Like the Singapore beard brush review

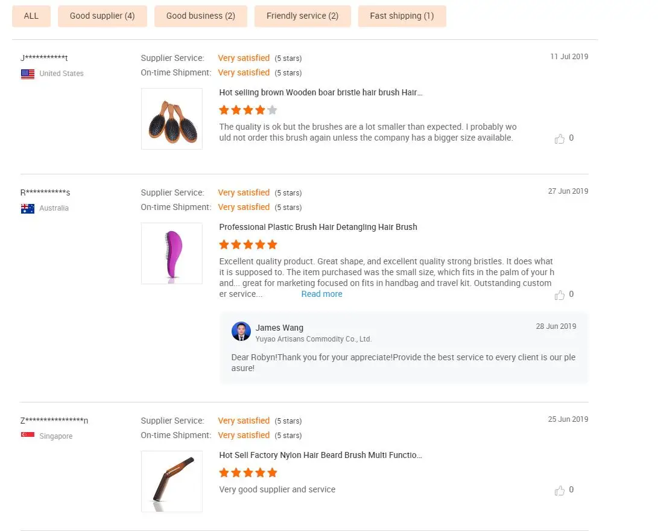tap(559, 491)
